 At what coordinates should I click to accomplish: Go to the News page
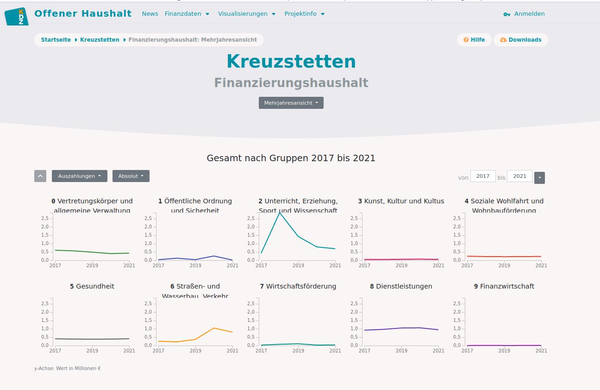(150, 14)
